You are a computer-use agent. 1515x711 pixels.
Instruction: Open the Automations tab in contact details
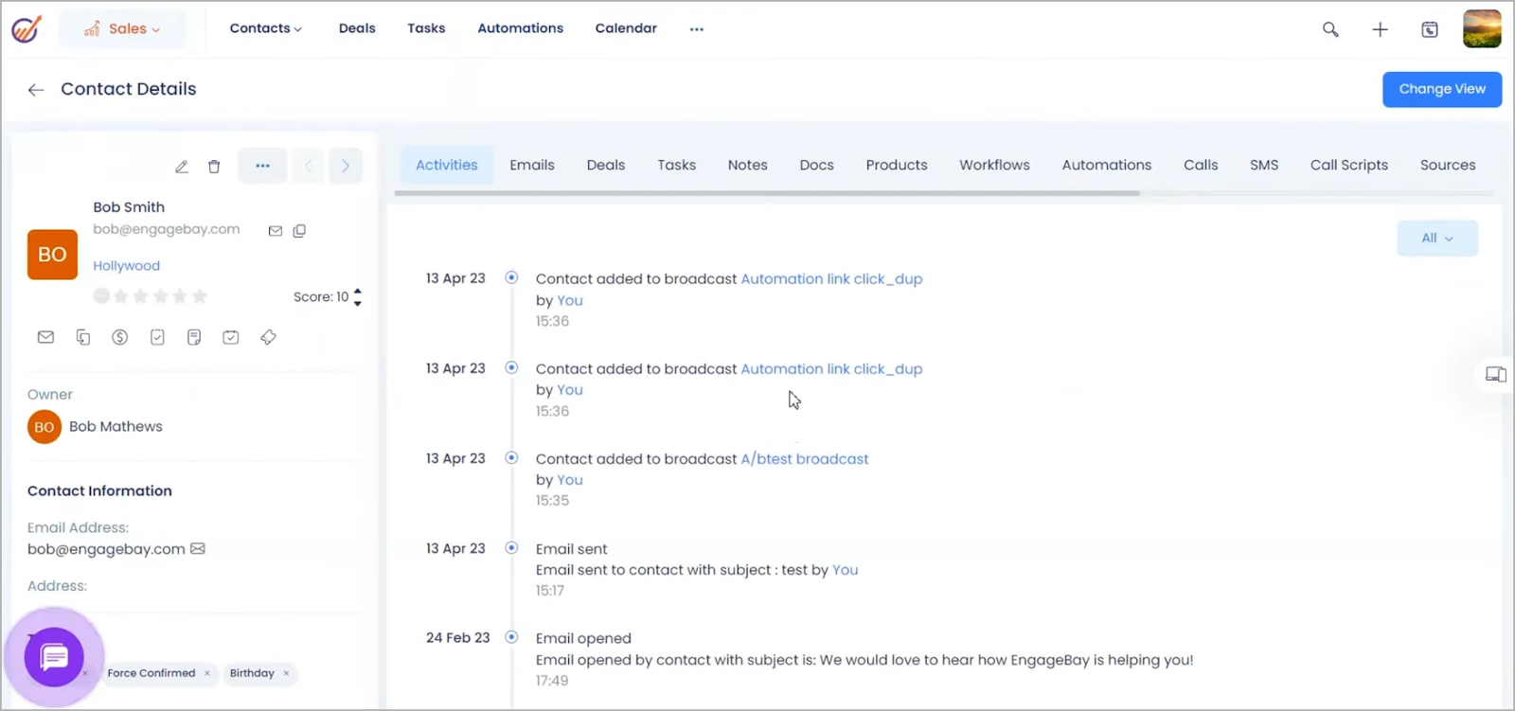click(x=1107, y=165)
